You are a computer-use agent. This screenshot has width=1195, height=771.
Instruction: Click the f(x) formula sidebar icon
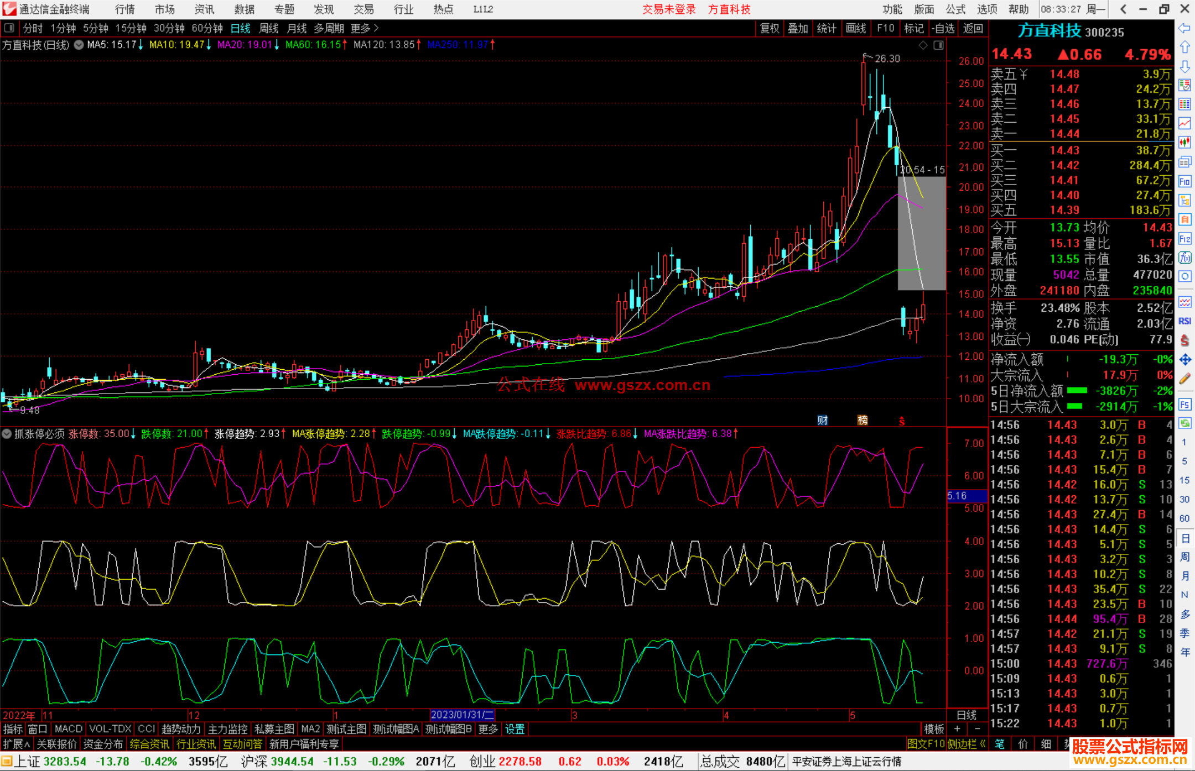pos(1184,258)
